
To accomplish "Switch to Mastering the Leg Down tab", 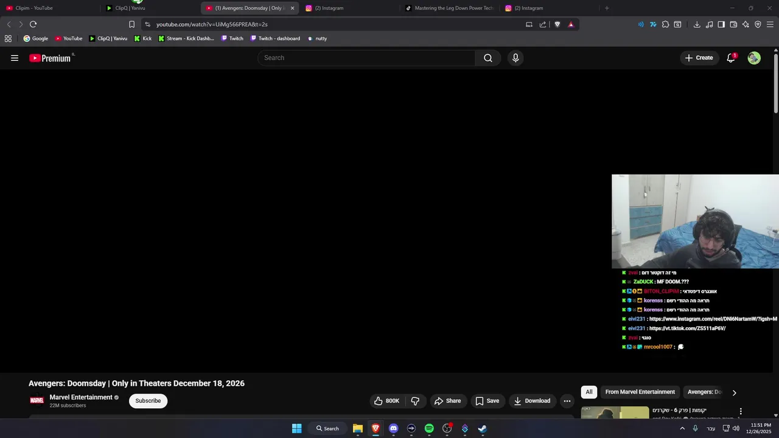I will point(449,8).
